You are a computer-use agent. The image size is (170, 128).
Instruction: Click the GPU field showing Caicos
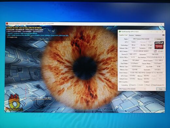click(x=133, y=42)
